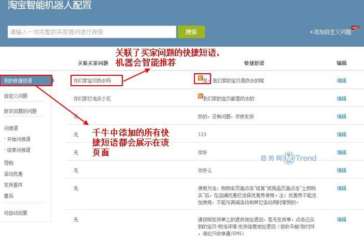Viewport: 364px width, 242px height.
Task: Open the 售后 category
Action: point(9,196)
